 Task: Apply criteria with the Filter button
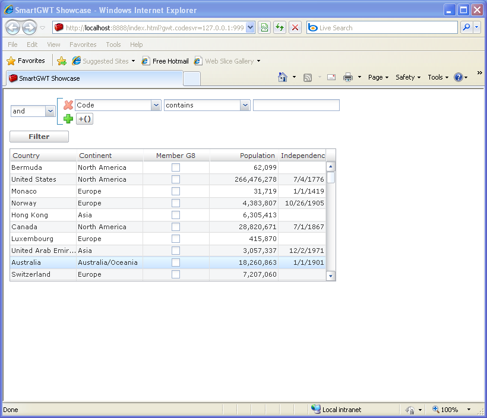39,137
